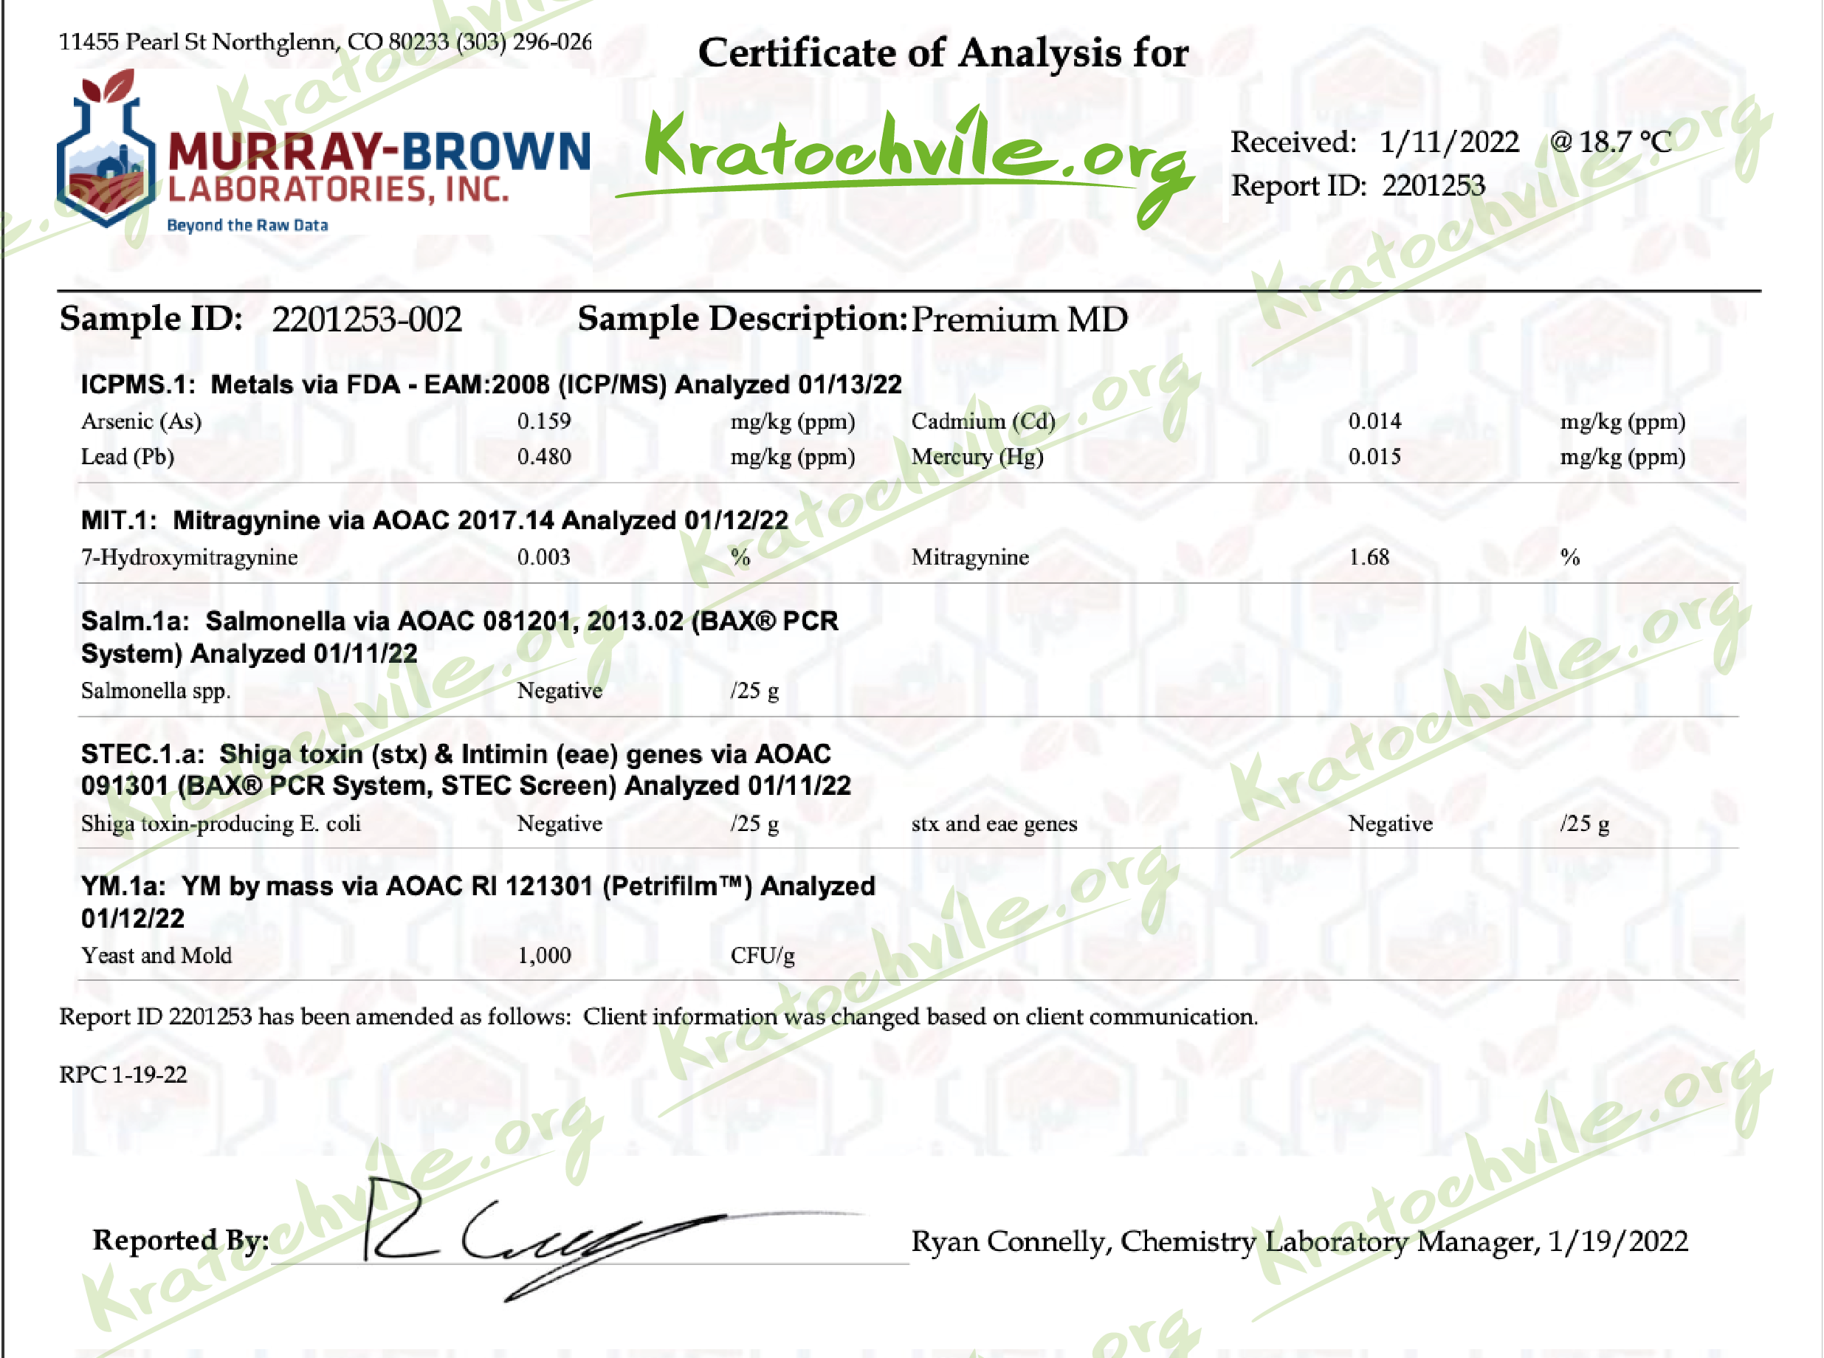The height and width of the screenshot is (1358, 1824).
Task: Select the 'CFU/g' unit text
Action: (x=763, y=956)
